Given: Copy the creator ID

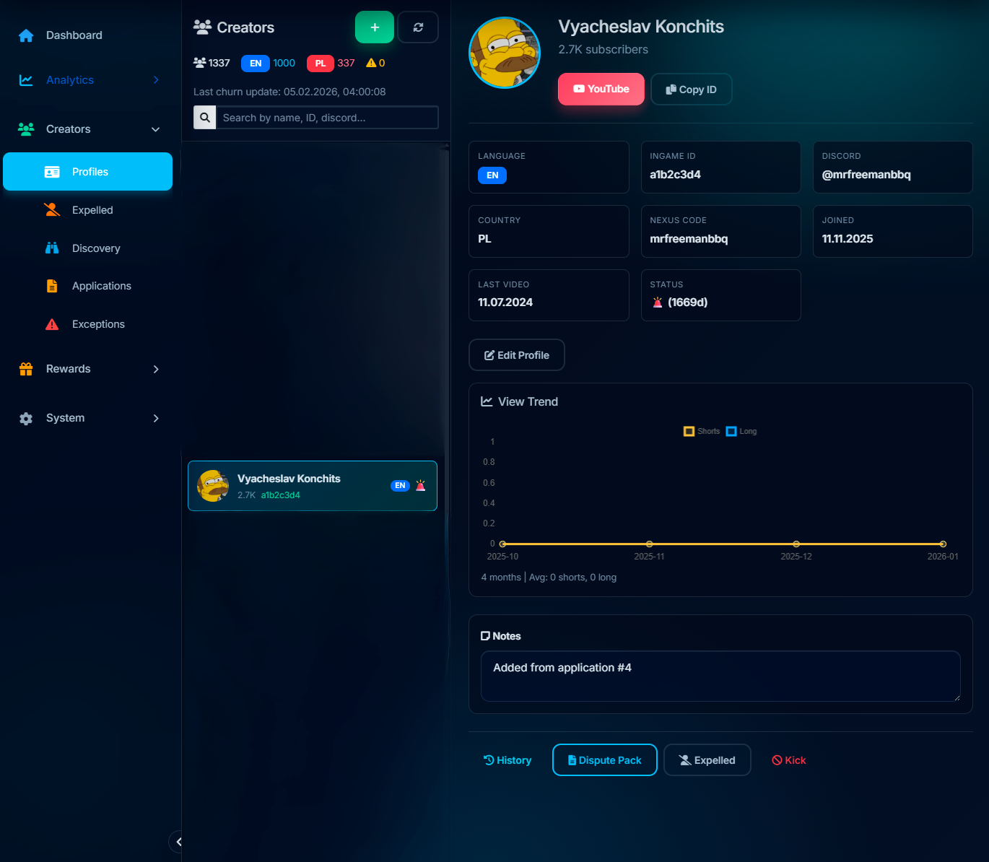Looking at the screenshot, I should click(691, 90).
